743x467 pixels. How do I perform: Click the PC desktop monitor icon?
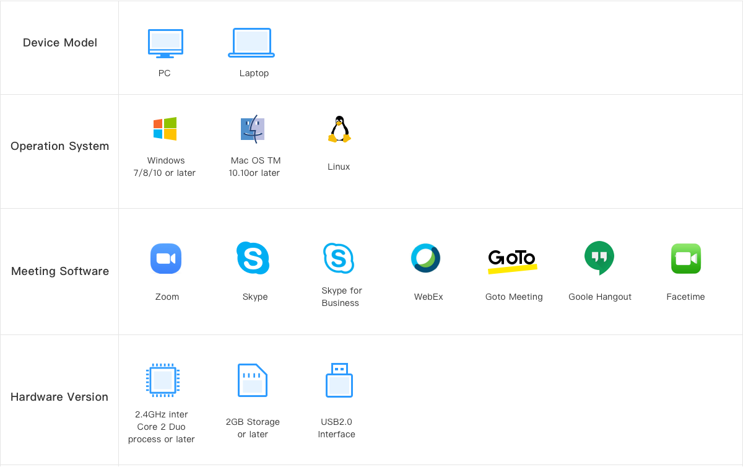[165, 43]
